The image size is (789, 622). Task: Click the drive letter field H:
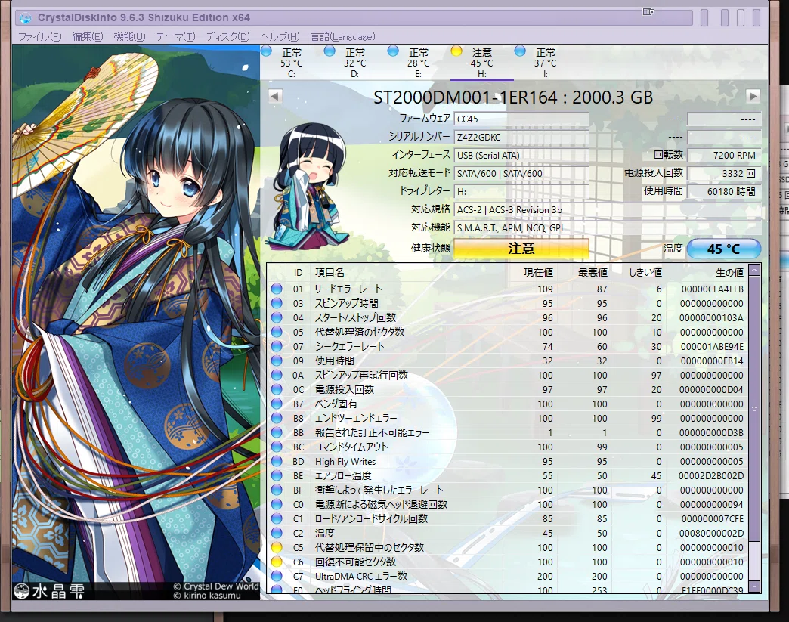(x=521, y=191)
